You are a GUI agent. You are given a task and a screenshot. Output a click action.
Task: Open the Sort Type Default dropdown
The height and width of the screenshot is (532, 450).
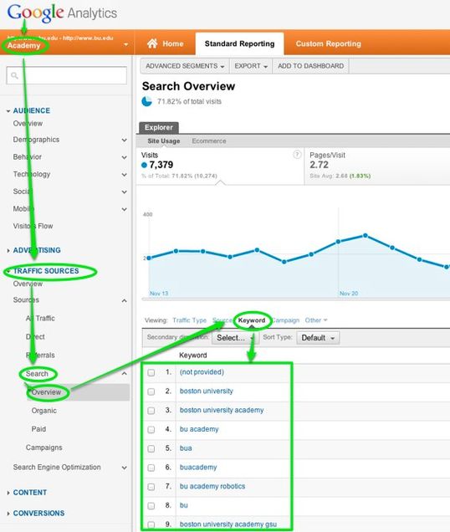(x=318, y=338)
